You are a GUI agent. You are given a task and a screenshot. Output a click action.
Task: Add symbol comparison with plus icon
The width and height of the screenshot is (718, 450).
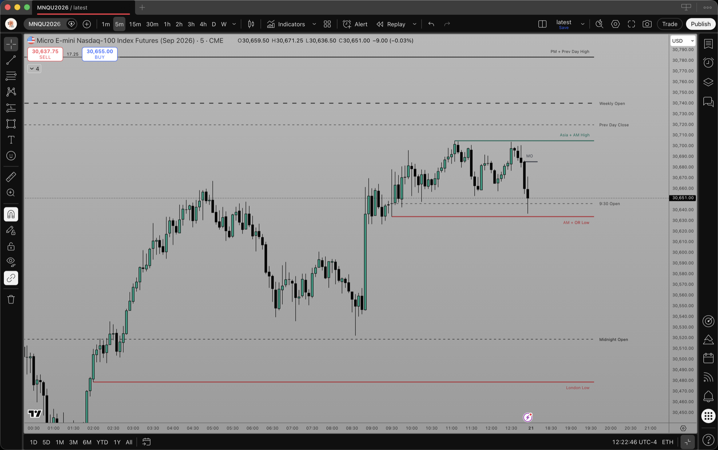tap(87, 24)
